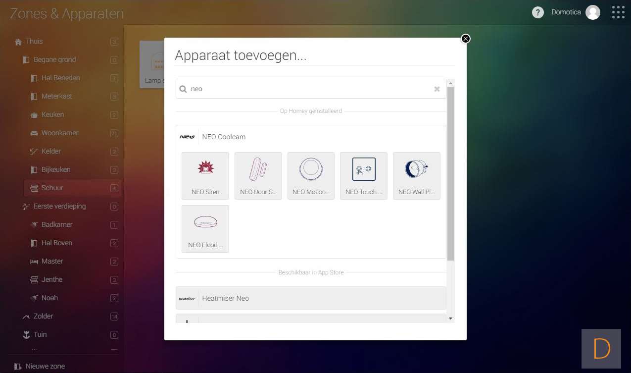Click the Tuin plant icon
This screenshot has width=631, height=373.
click(x=26, y=335)
